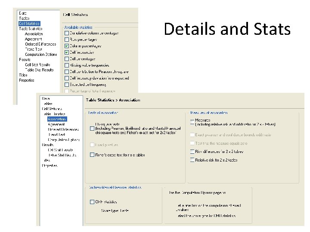
Task: Select Table Statistics in the upper tree
Action: (31, 29)
